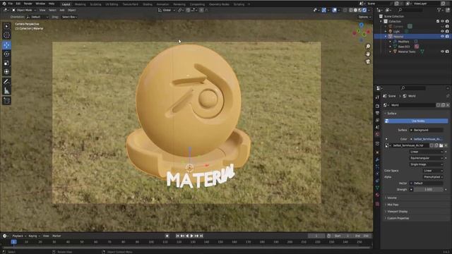
Task: Open the Equirectangular projection dropdown
Action: tap(427, 158)
